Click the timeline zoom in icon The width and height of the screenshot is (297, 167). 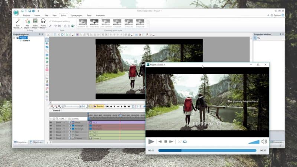(52, 107)
